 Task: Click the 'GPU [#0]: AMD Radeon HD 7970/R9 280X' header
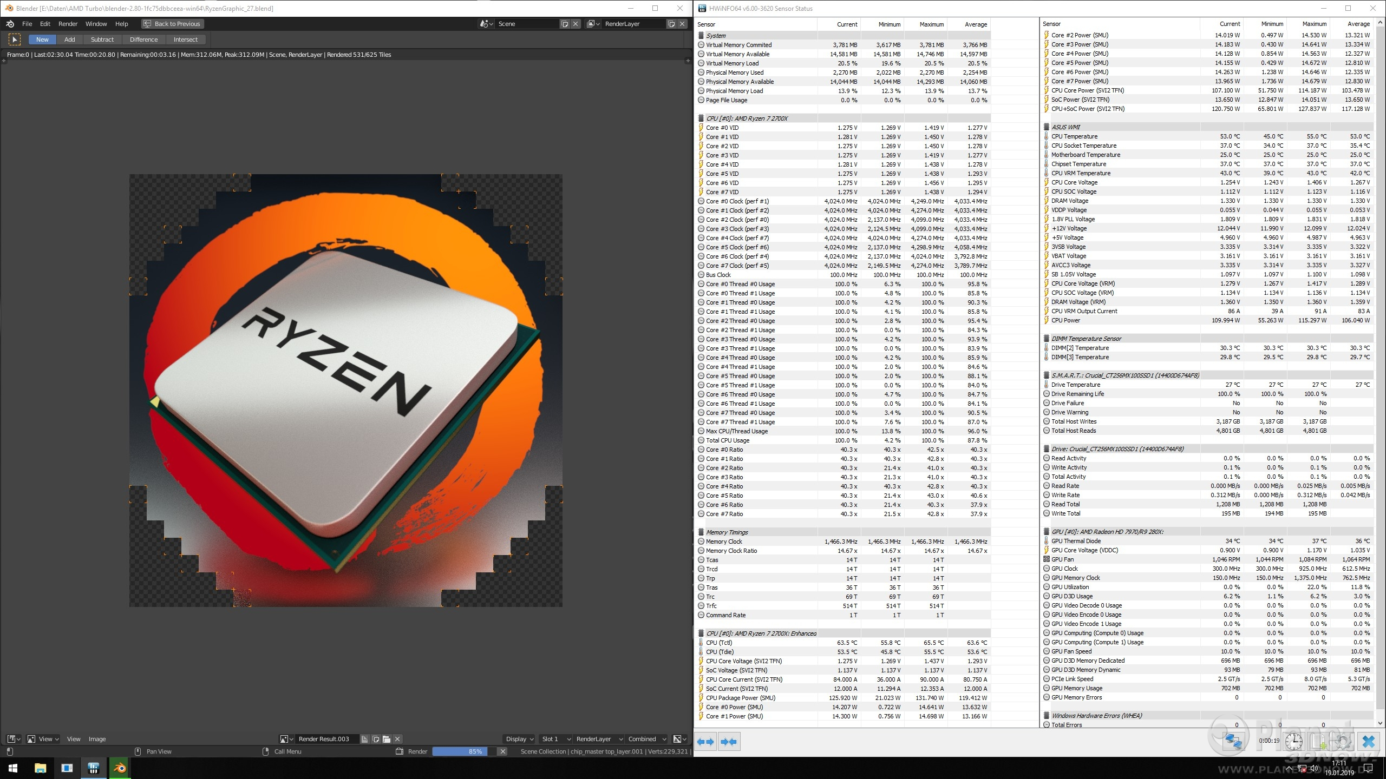coord(1208,532)
